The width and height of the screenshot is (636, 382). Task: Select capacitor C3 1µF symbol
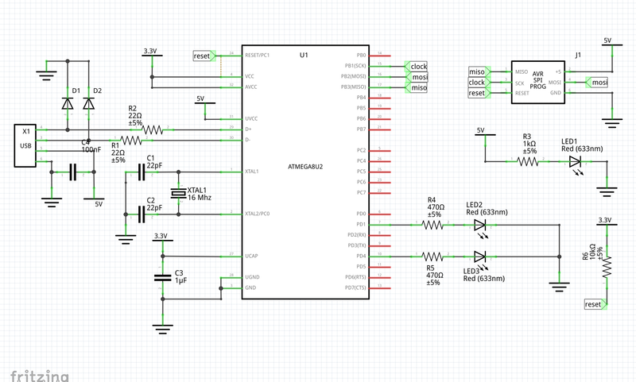click(162, 277)
